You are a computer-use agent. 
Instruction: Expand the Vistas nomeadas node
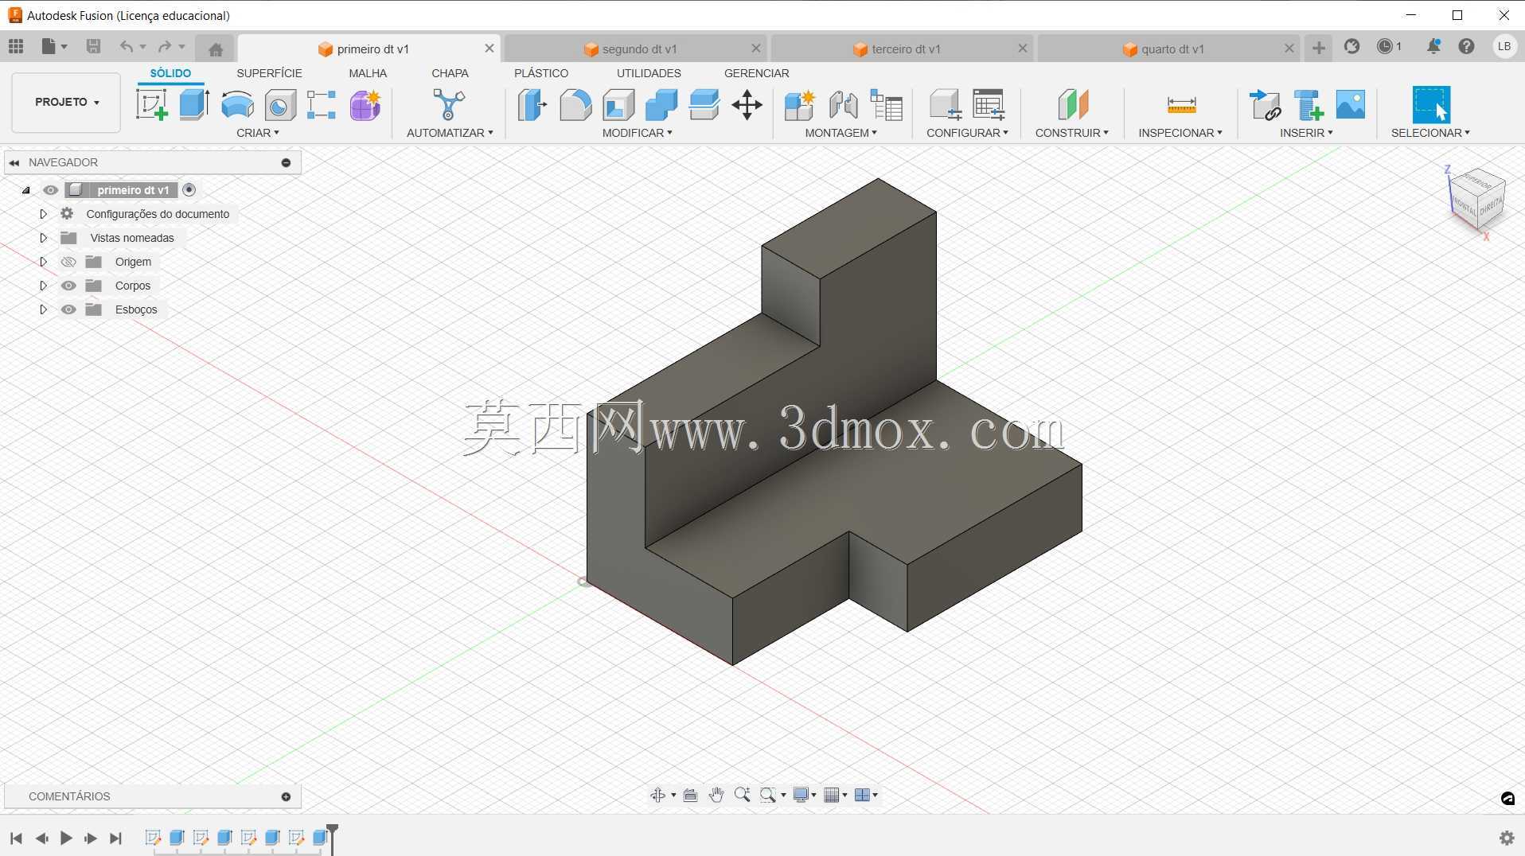[x=44, y=238]
